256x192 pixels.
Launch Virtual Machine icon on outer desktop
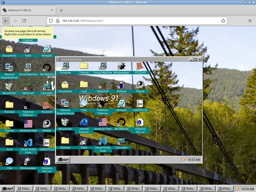[x=28, y=70]
